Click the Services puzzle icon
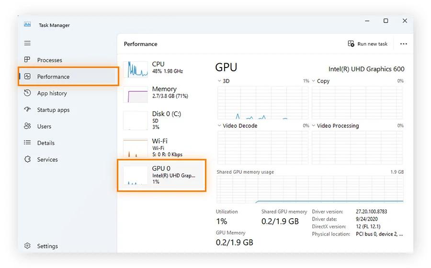 pyautogui.click(x=27, y=159)
